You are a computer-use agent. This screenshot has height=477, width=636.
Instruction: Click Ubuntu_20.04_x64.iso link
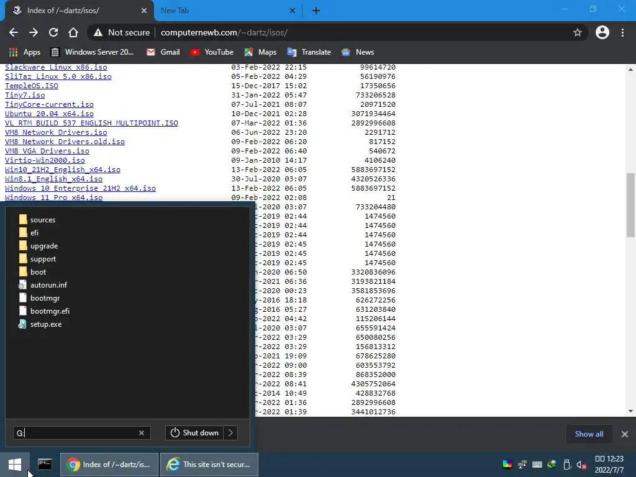tap(49, 114)
